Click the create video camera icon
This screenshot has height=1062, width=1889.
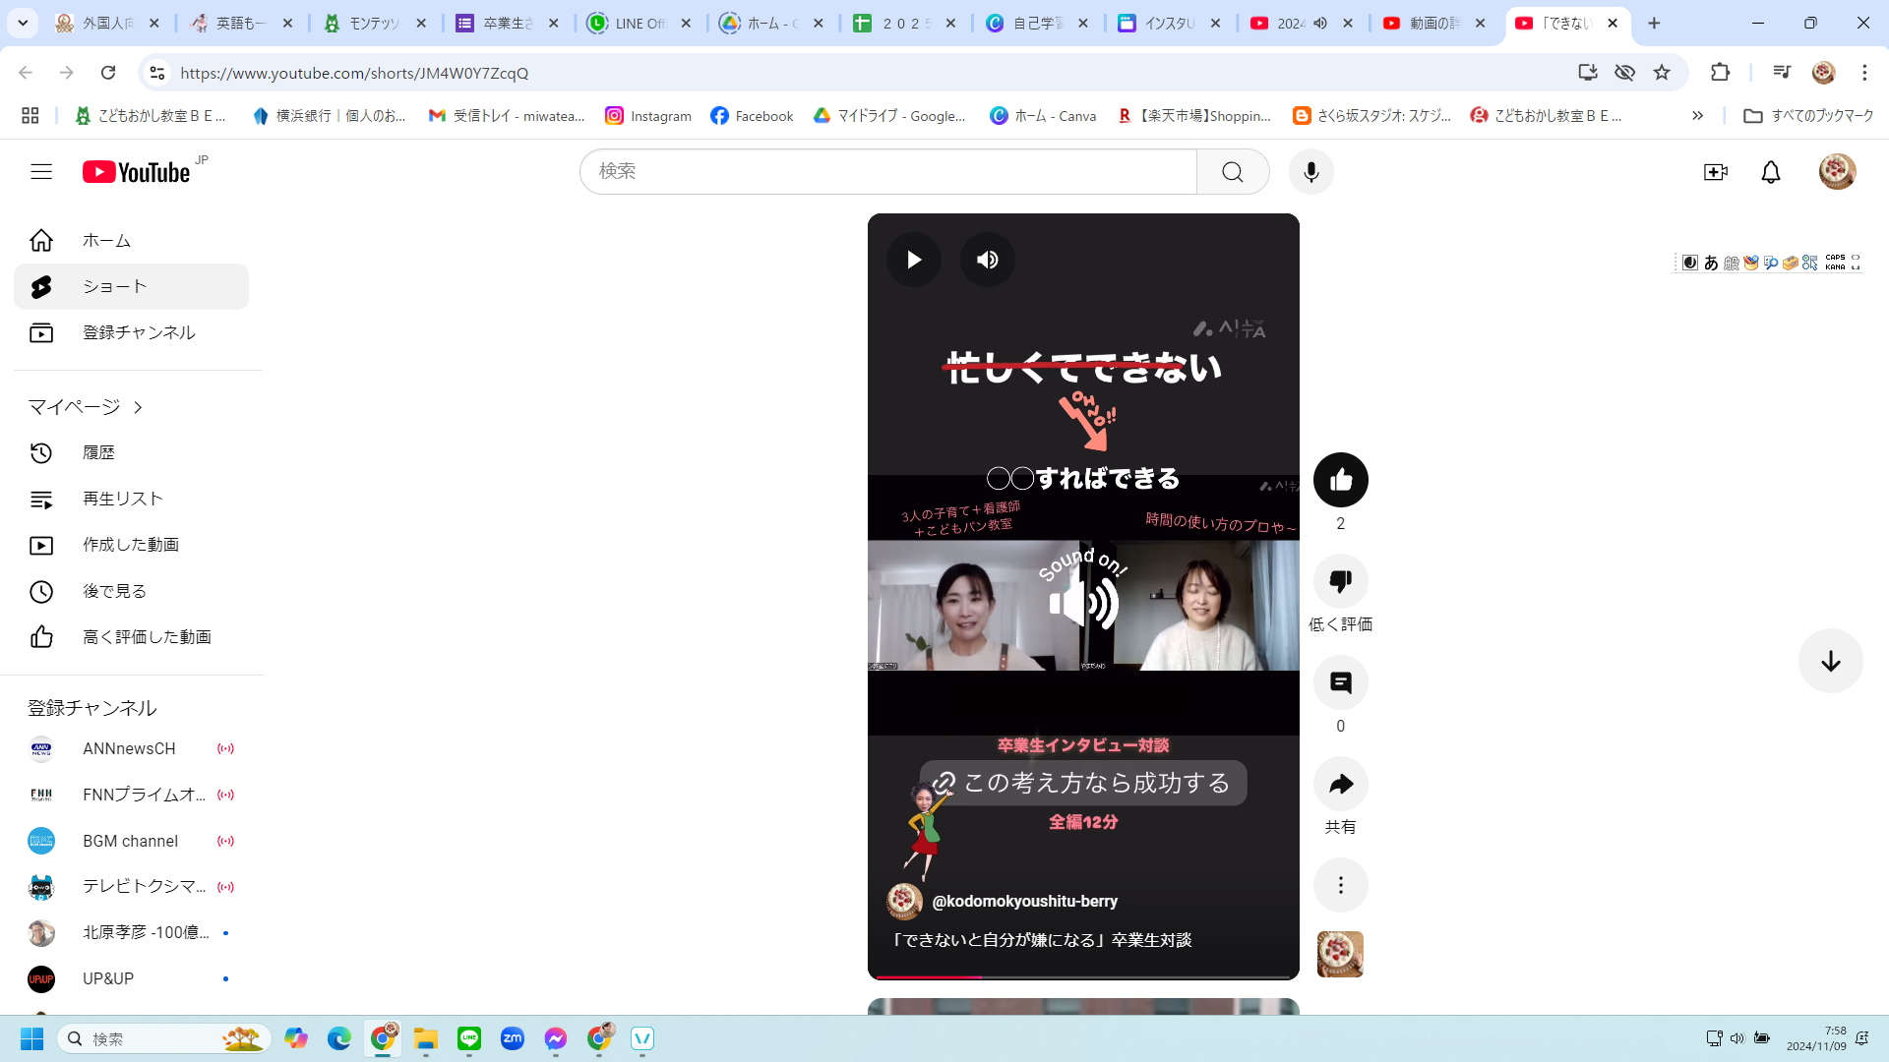pyautogui.click(x=1715, y=172)
